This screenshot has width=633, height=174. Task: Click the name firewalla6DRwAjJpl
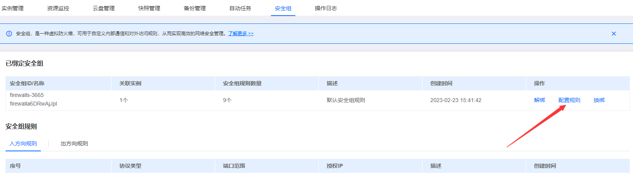tap(33, 104)
